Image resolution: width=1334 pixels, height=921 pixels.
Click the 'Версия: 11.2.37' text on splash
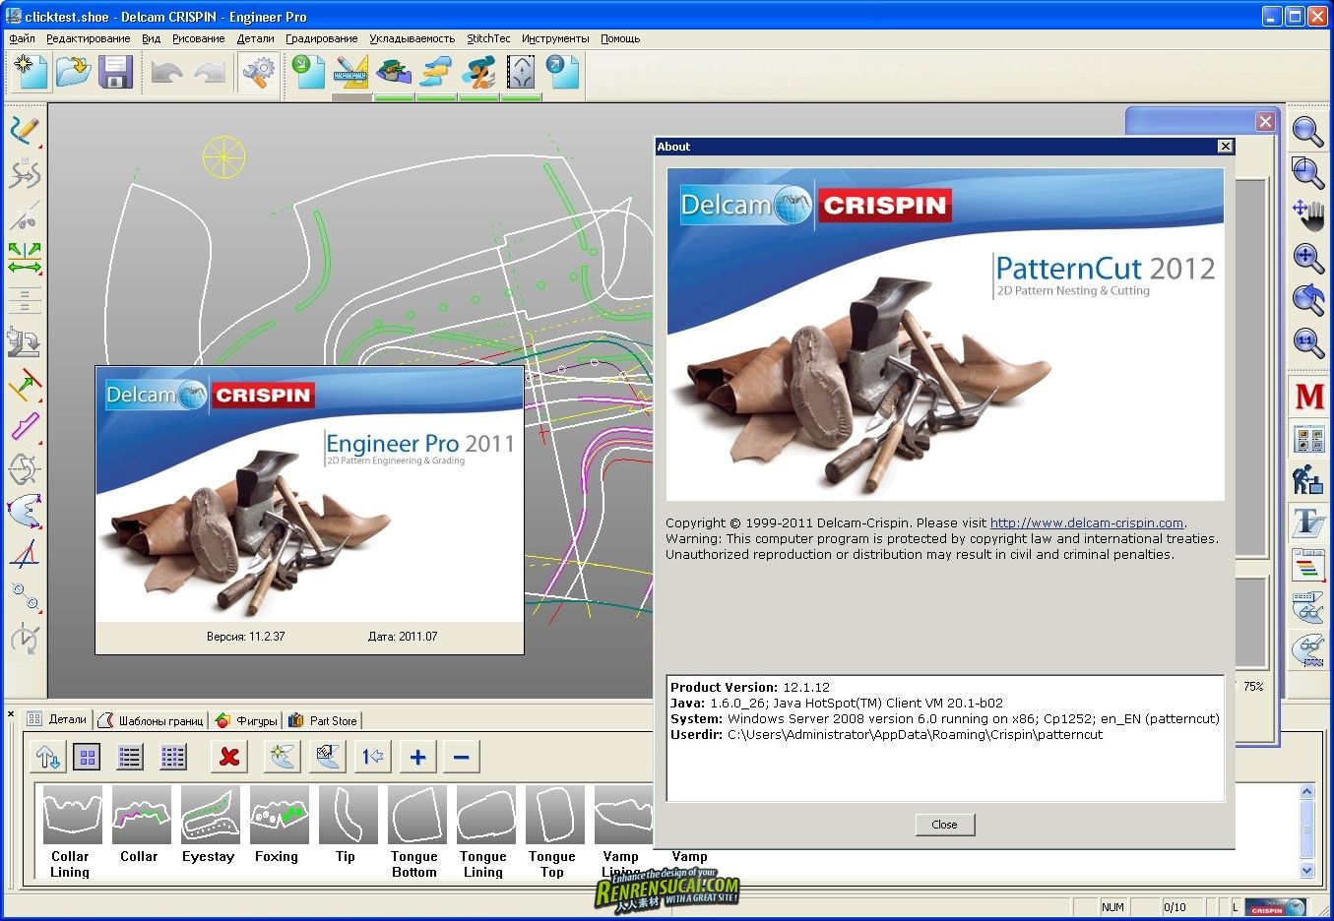pyautogui.click(x=246, y=637)
